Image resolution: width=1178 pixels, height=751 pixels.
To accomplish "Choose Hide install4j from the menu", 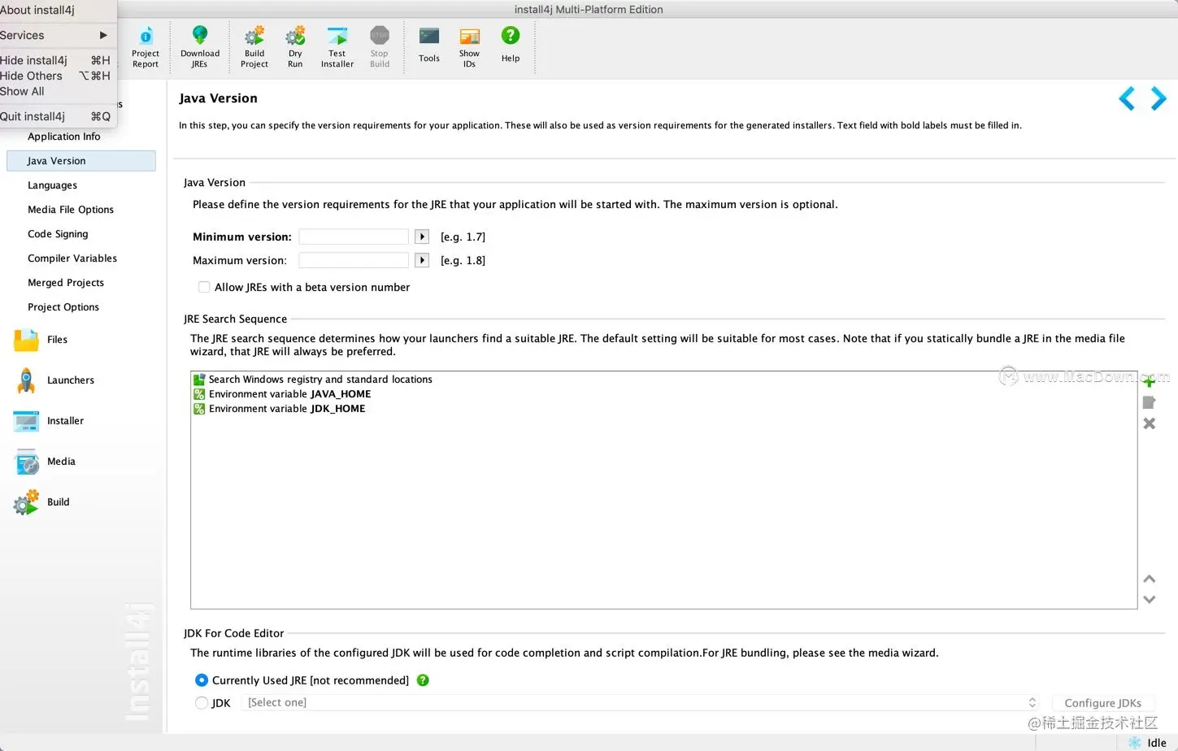I will point(57,60).
